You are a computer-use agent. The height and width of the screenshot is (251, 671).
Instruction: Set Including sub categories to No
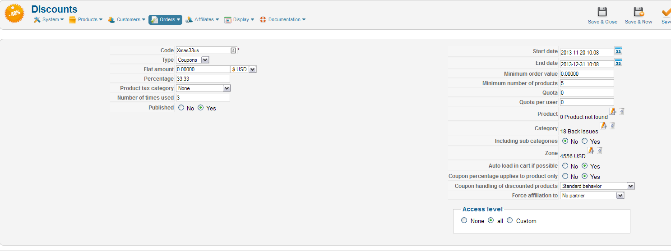coord(565,141)
